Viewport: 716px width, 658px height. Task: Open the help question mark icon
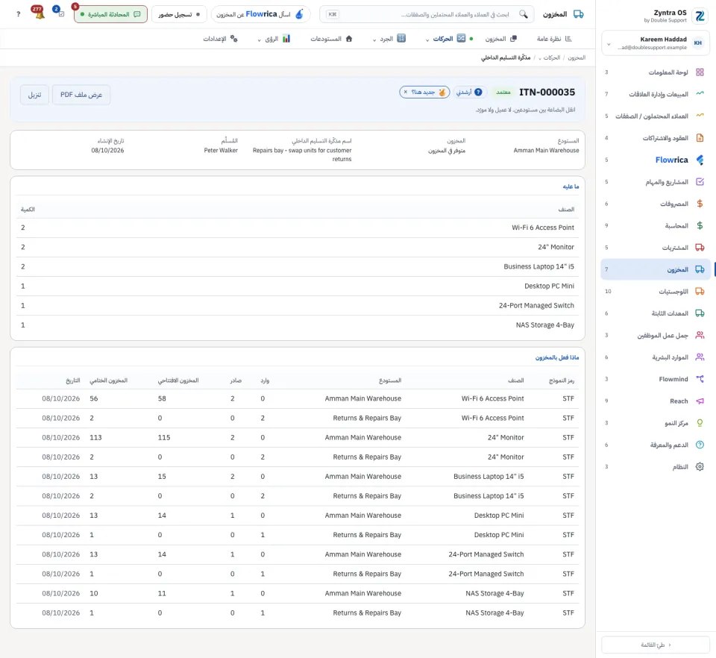[18, 14]
